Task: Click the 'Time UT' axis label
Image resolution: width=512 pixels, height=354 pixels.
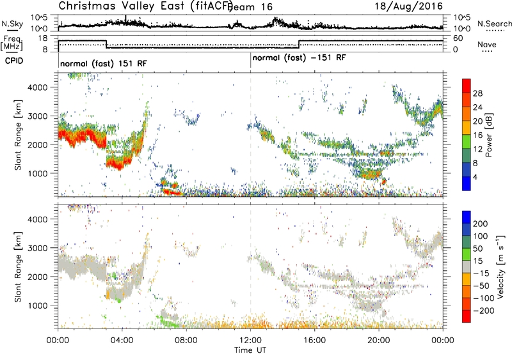Action: tap(250, 350)
